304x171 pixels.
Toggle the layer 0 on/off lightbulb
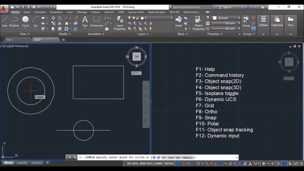pos(129,18)
